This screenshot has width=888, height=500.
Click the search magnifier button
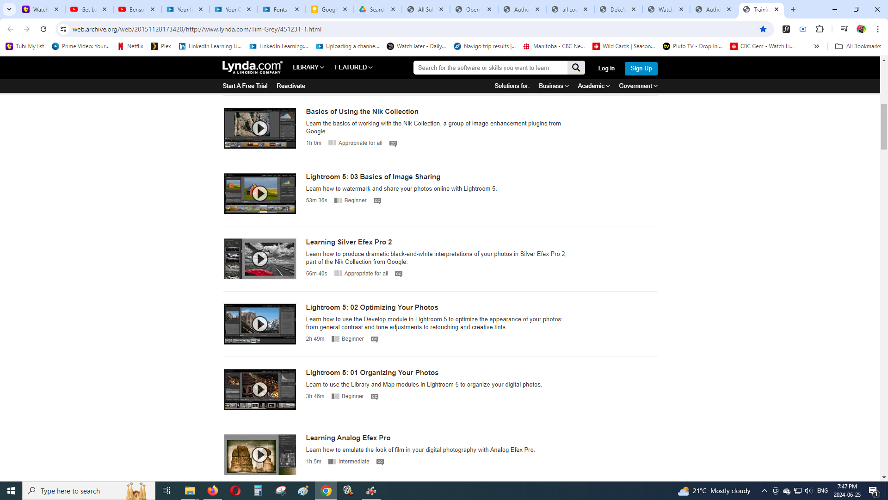pos(576,68)
